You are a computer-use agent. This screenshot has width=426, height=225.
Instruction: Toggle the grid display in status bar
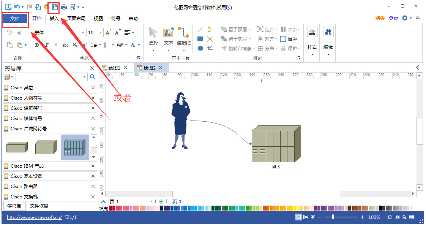(412, 217)
